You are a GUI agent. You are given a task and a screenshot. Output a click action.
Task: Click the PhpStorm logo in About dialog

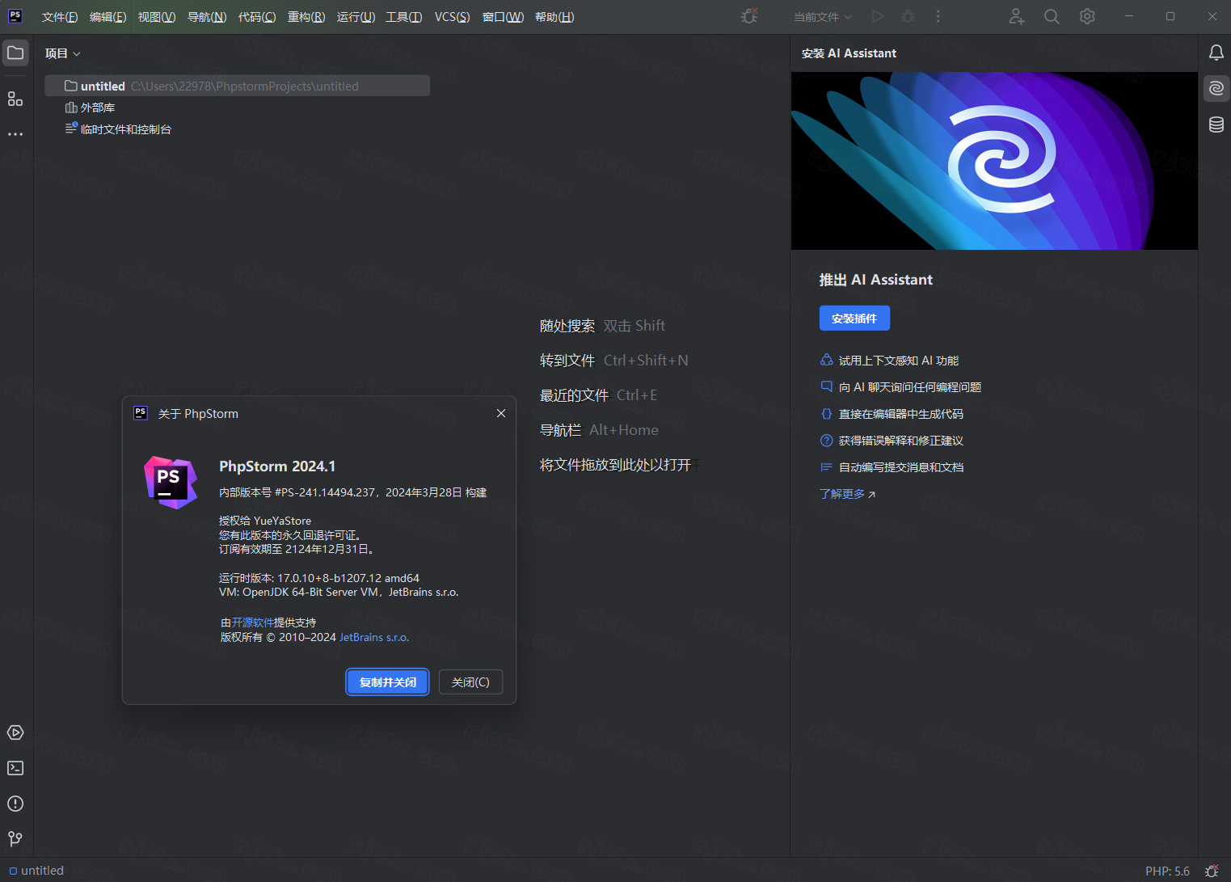click(171, 483)
